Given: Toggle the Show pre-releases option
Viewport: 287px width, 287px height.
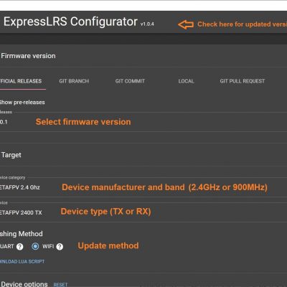Looking at the screenshot, I should coord(22,103).
